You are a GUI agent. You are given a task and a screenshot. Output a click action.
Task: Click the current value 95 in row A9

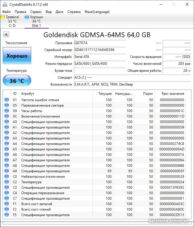click(109, 171)
